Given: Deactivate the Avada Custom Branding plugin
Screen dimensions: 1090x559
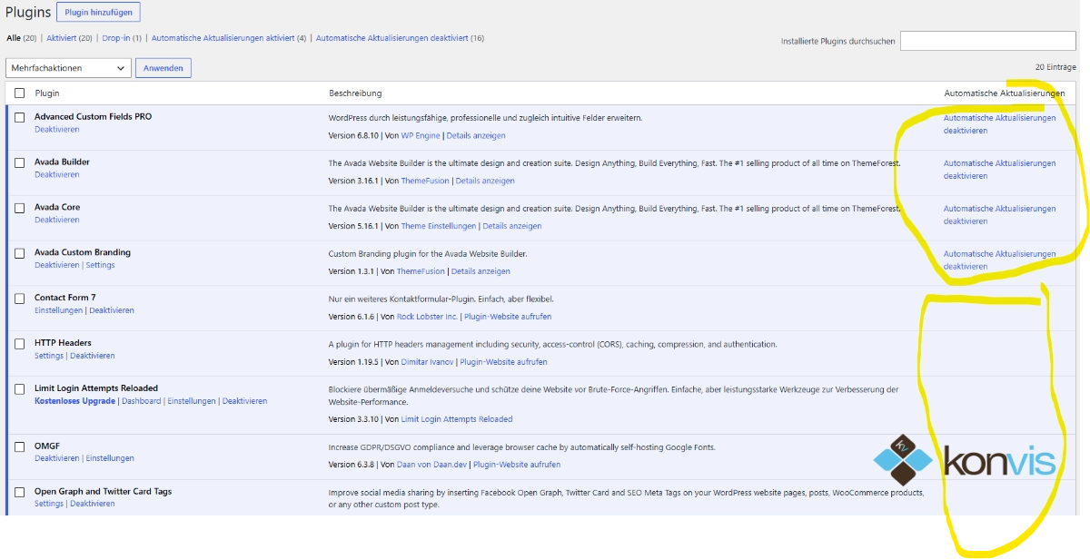Looking at the screenshot, I should pyautogui.click(x=57, y=265).
